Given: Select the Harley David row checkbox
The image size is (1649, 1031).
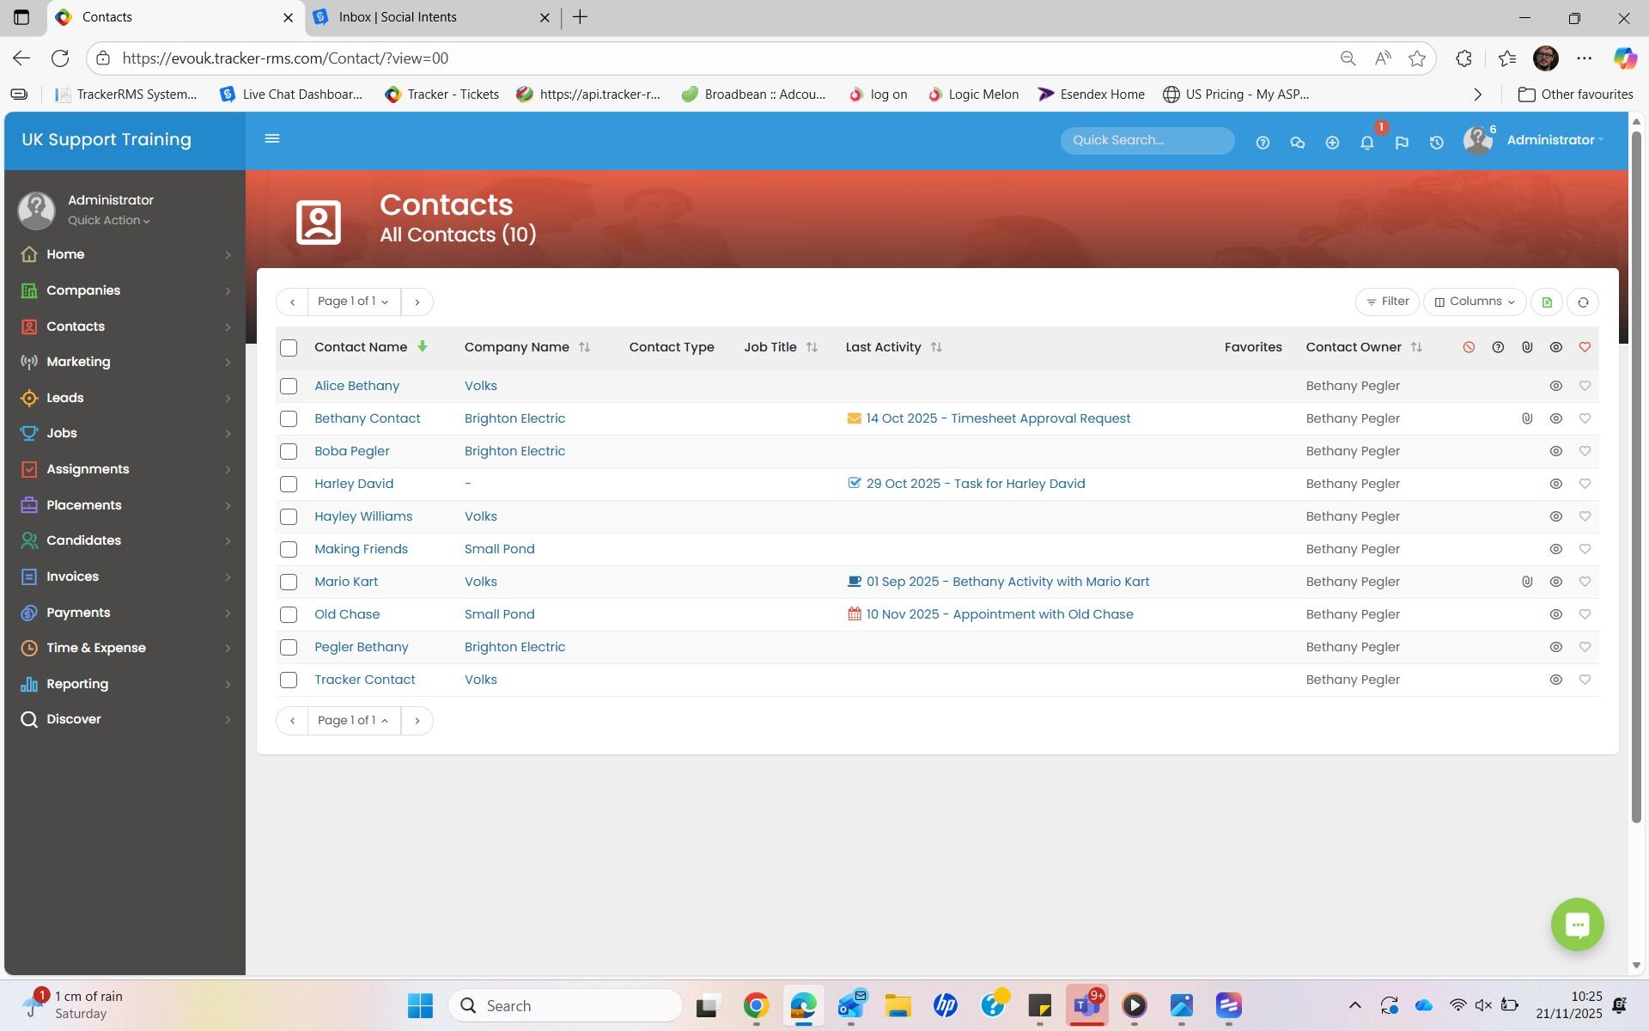Looking at the screenshot, I should pos(289,484).
